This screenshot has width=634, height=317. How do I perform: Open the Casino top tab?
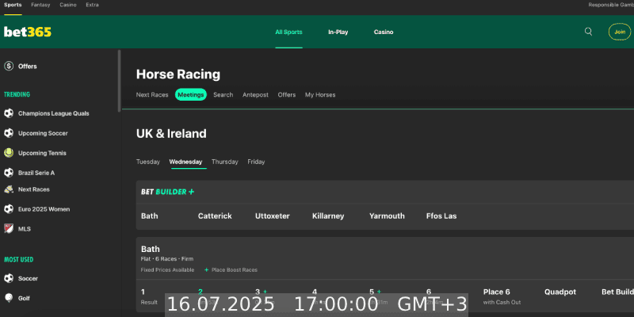pos(68,5)
